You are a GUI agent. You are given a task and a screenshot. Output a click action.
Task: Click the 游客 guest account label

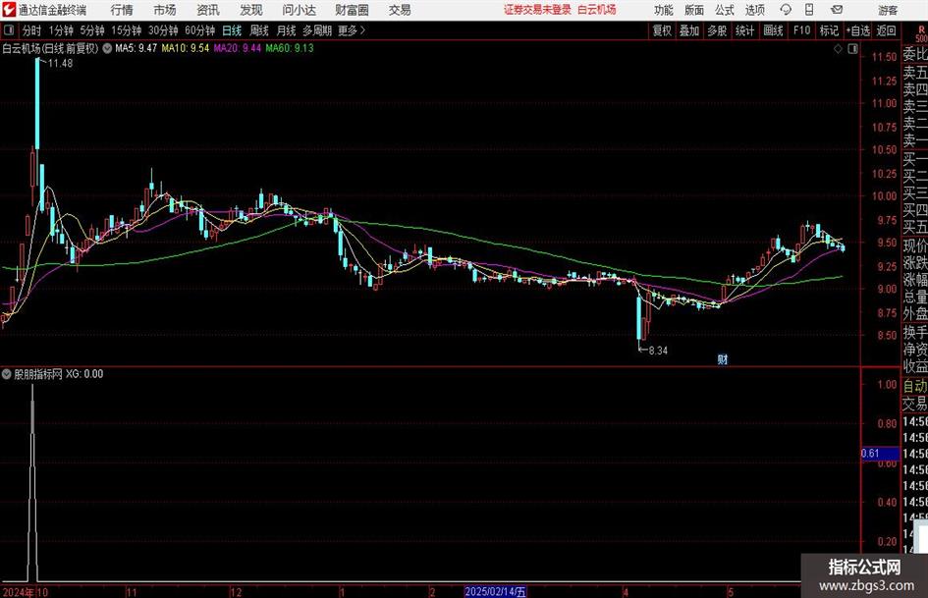tap(888, 10)
